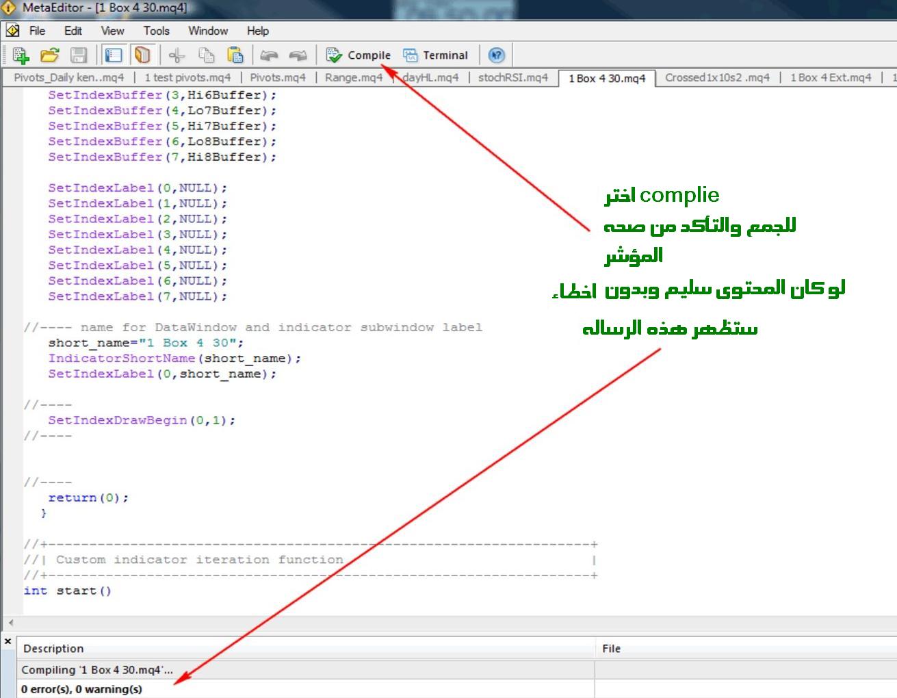Open the File menu
The width and height of the screenshot is (897, 698).
37,31
